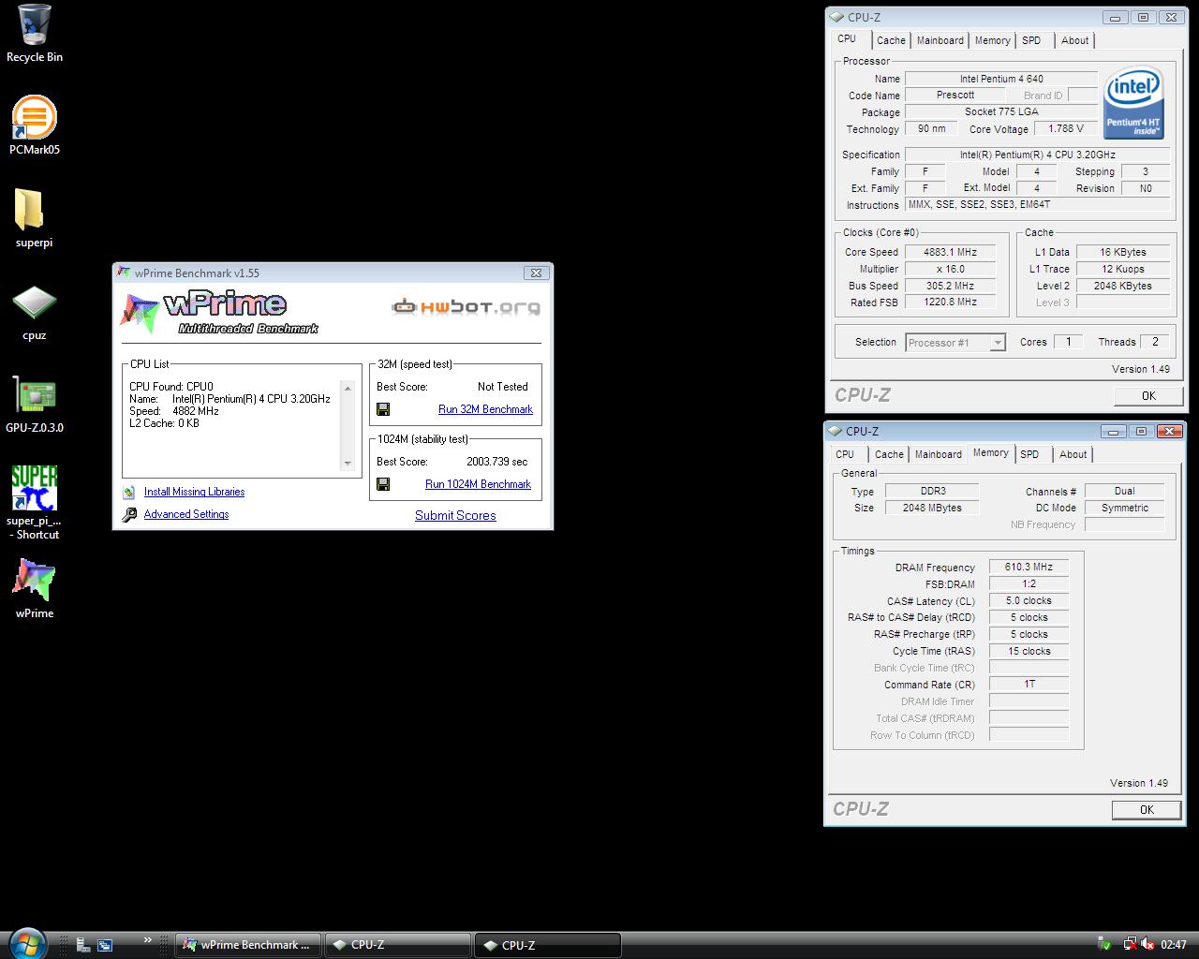Image resolution: width=1199 pixels, height=959 pixels.
Task: Click the Instructions field MMX, SSE, SSE2
Action: click(1038, 204)
